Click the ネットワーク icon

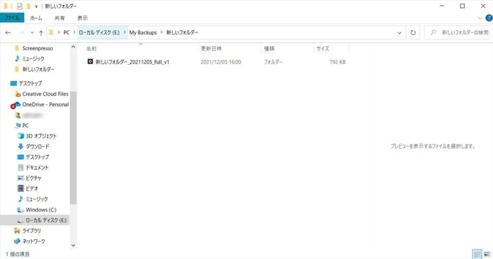pos(17,241)
